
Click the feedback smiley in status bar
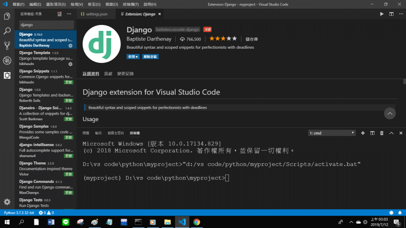[x=391, y=213]
